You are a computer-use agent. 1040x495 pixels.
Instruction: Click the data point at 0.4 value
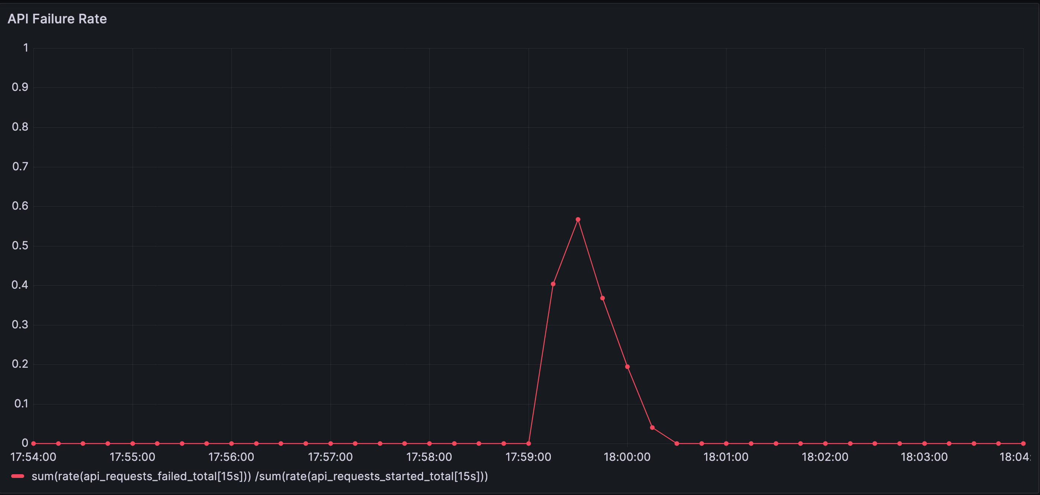point(553,284)
